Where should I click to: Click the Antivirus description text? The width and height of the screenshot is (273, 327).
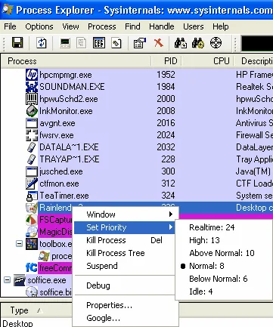tap(254, 123)
